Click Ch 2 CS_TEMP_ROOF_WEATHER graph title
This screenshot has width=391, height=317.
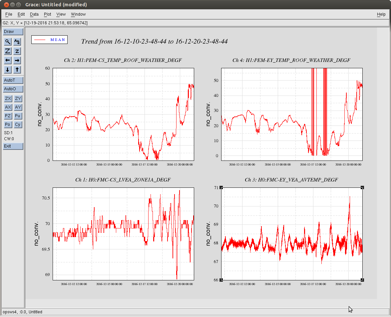123,60
